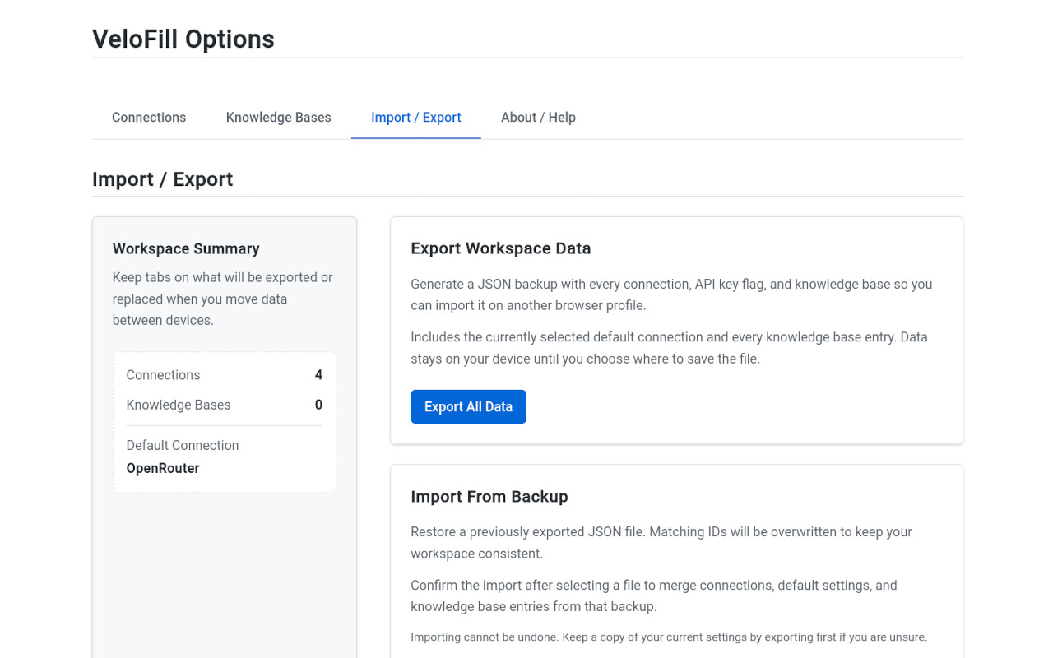The width and height of the screenshot is (1053, 658).
Task: Select the Import / Export tab
Action: [415, 117]
